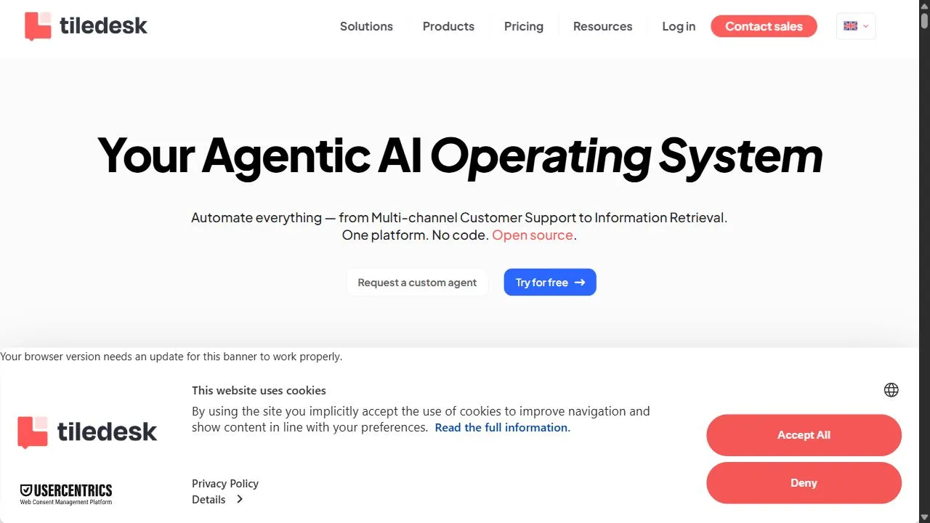Deny cookies in the banner
This screenshot has width=930, height=523.
click(804, 483)
